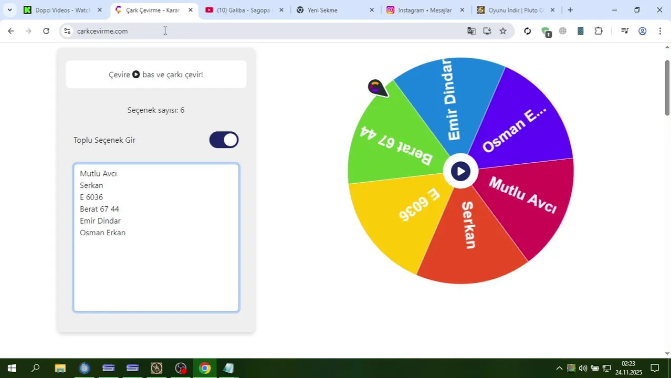Open the green shield extension with badge
This screenshot has width=671, height=378.
(x=546, y=31)
